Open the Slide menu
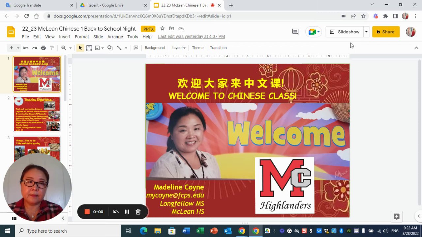This screenshot has height=237, width=422. coord(98,37)
